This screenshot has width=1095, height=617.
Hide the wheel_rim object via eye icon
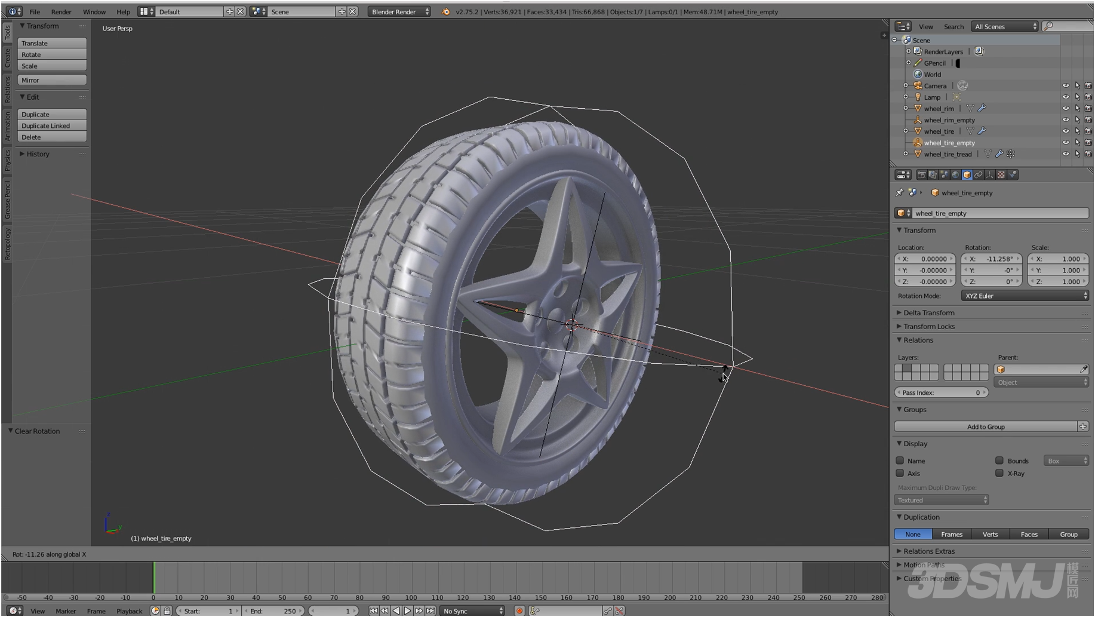pyautogui.click(x=1065, y=109)
